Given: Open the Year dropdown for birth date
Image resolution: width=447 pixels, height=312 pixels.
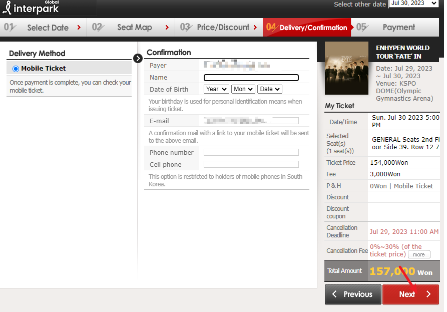Looking at the screenshot, I should [x=216, y=89].
